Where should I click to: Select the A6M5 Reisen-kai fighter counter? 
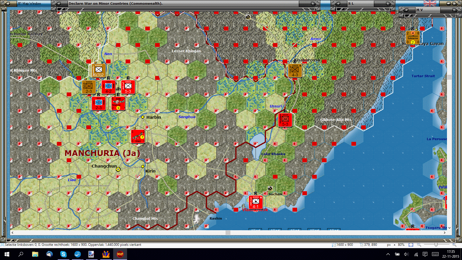118,103
